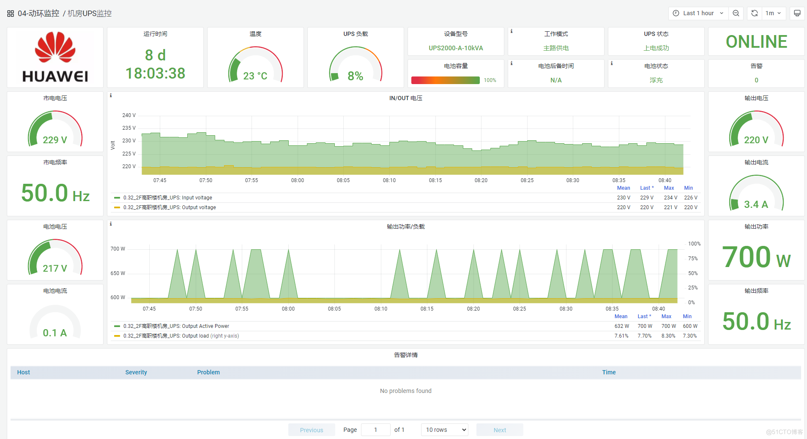Click the Huawei logo panel

pyautogui.click(x=55, y=57)
